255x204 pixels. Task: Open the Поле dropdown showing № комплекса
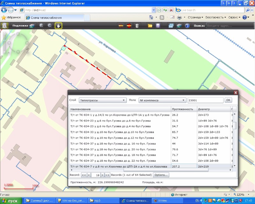click(162, 100)
